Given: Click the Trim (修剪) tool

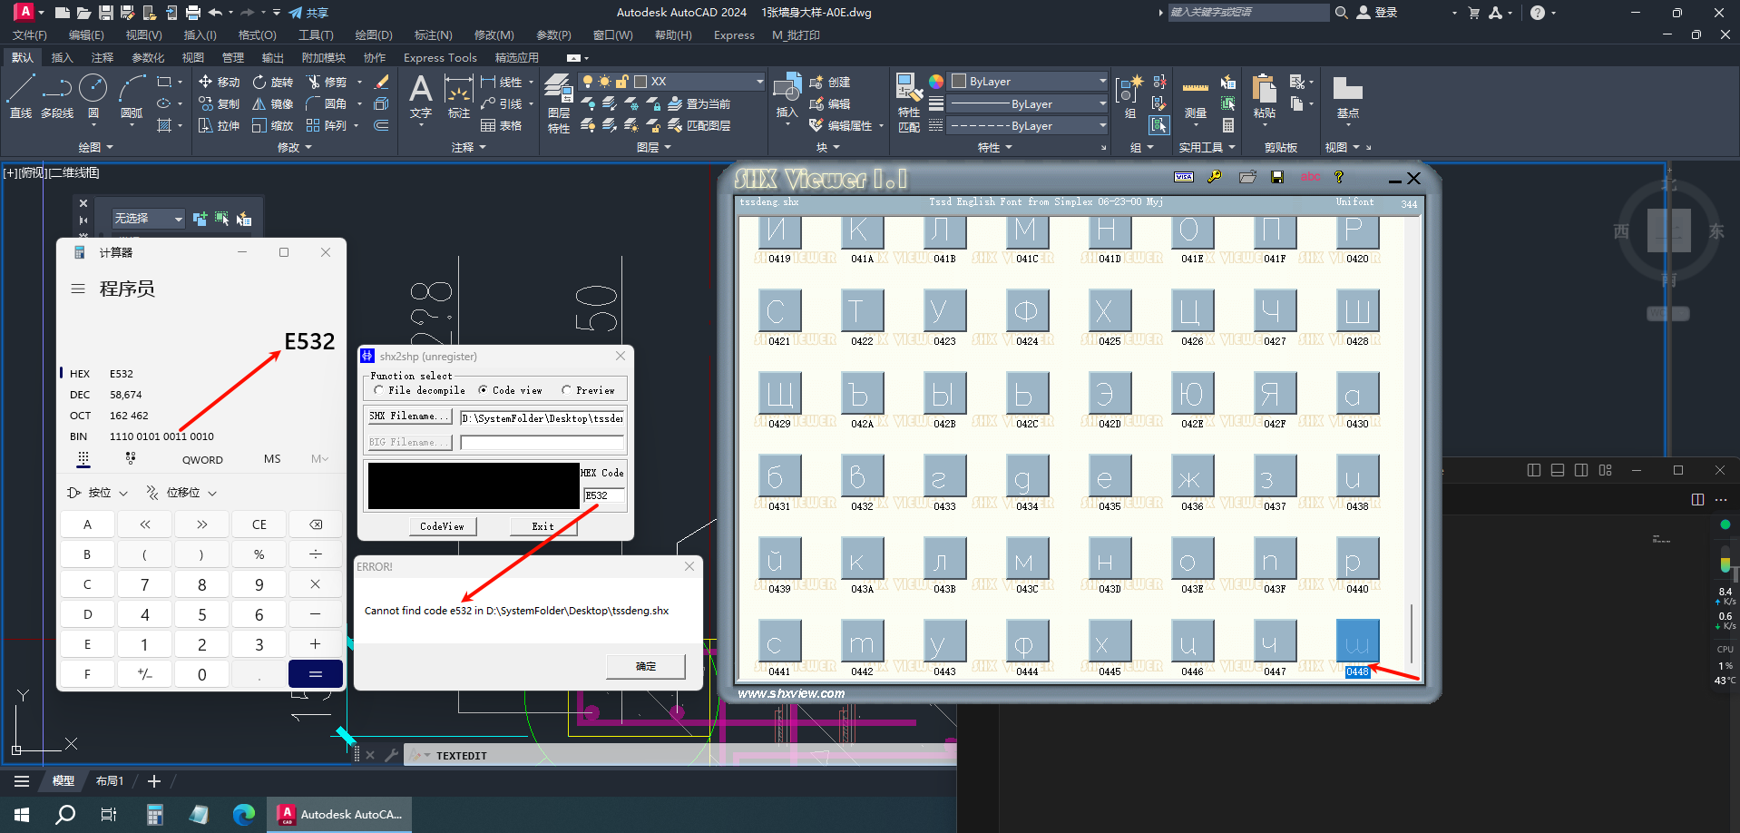Looking at the screenshot, I should (327, 82).
